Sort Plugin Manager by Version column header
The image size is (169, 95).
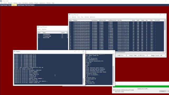point(63,32)
